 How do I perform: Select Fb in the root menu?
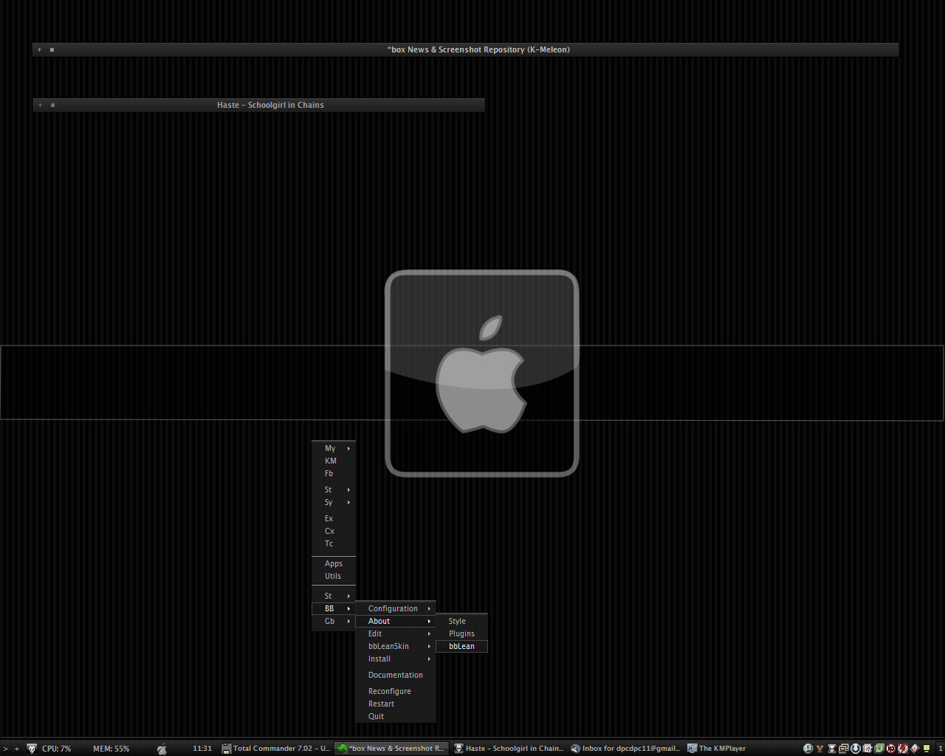point(334,473)
